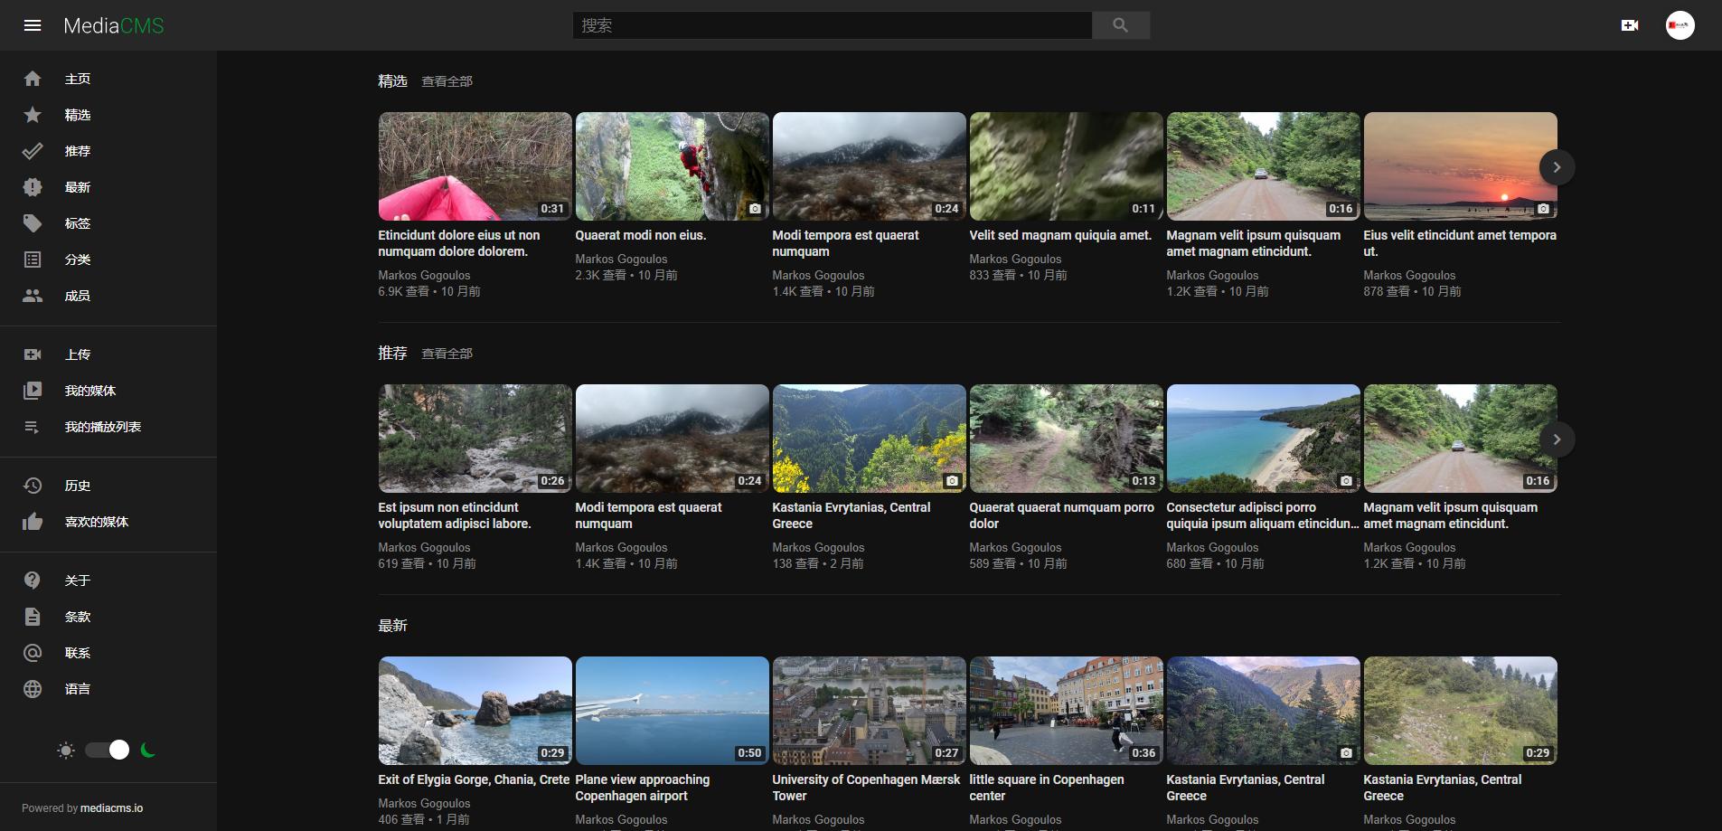Open the mediacms.io footer link
The image size is (1722, 831).
(x=112, y=808)
